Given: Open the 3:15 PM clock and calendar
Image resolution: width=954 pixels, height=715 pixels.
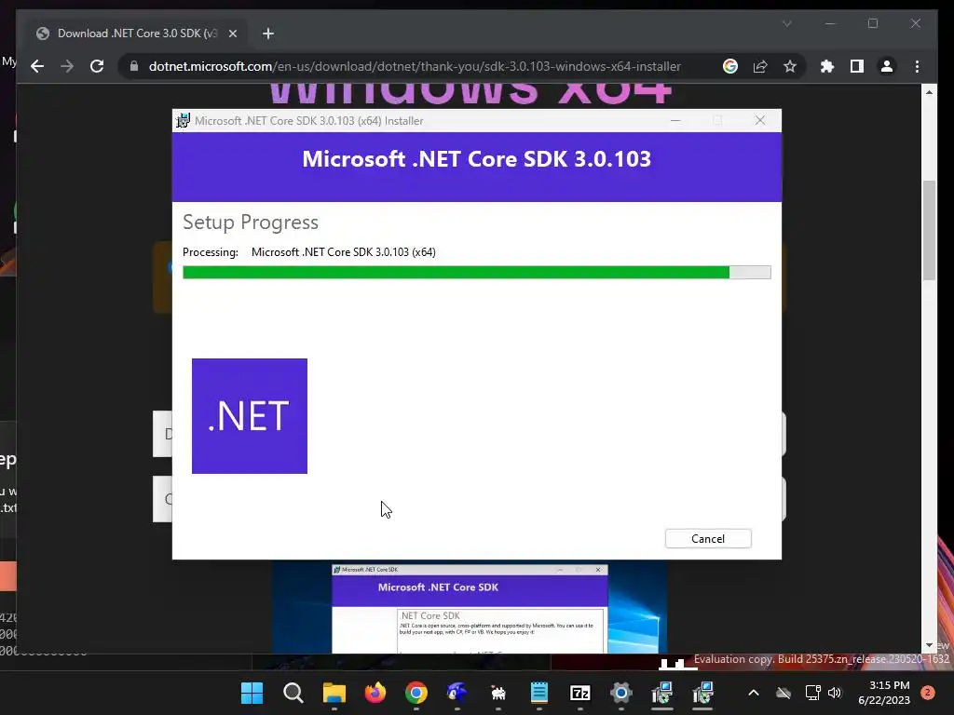Looking at the screenshot, I should click(884, 693).
